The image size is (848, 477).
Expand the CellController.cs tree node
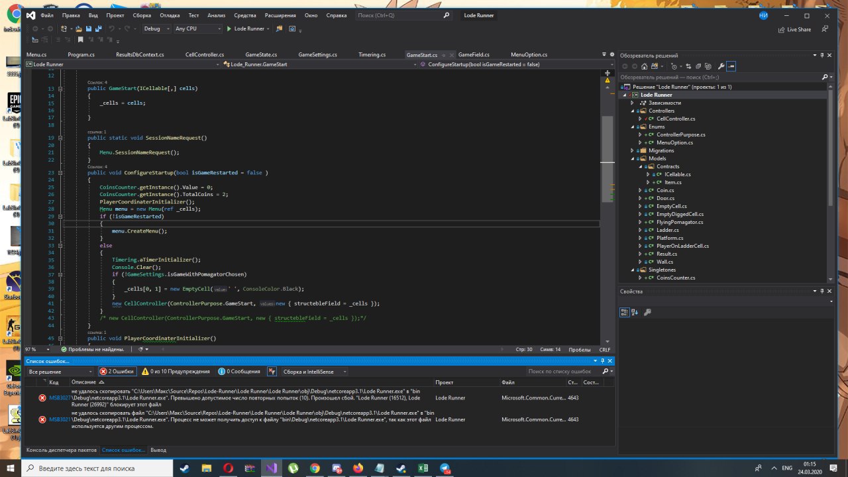click(640, 119)
